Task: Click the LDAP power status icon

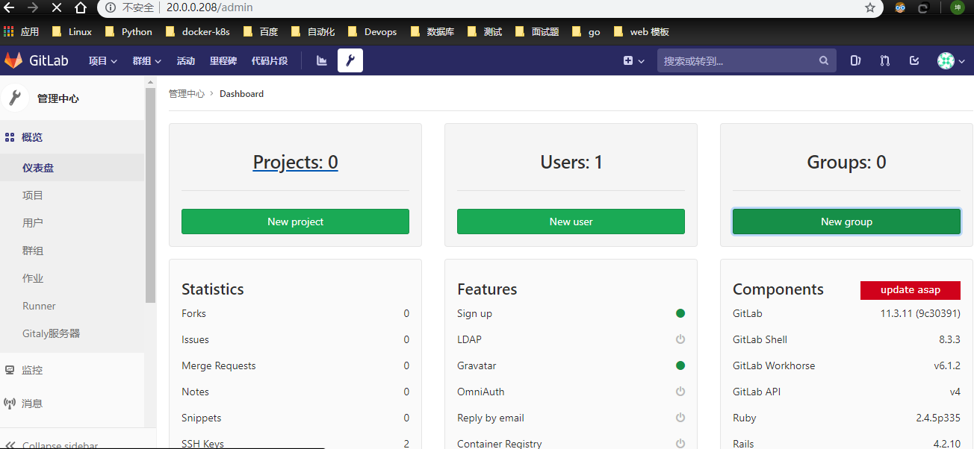Action: (680, 339)
